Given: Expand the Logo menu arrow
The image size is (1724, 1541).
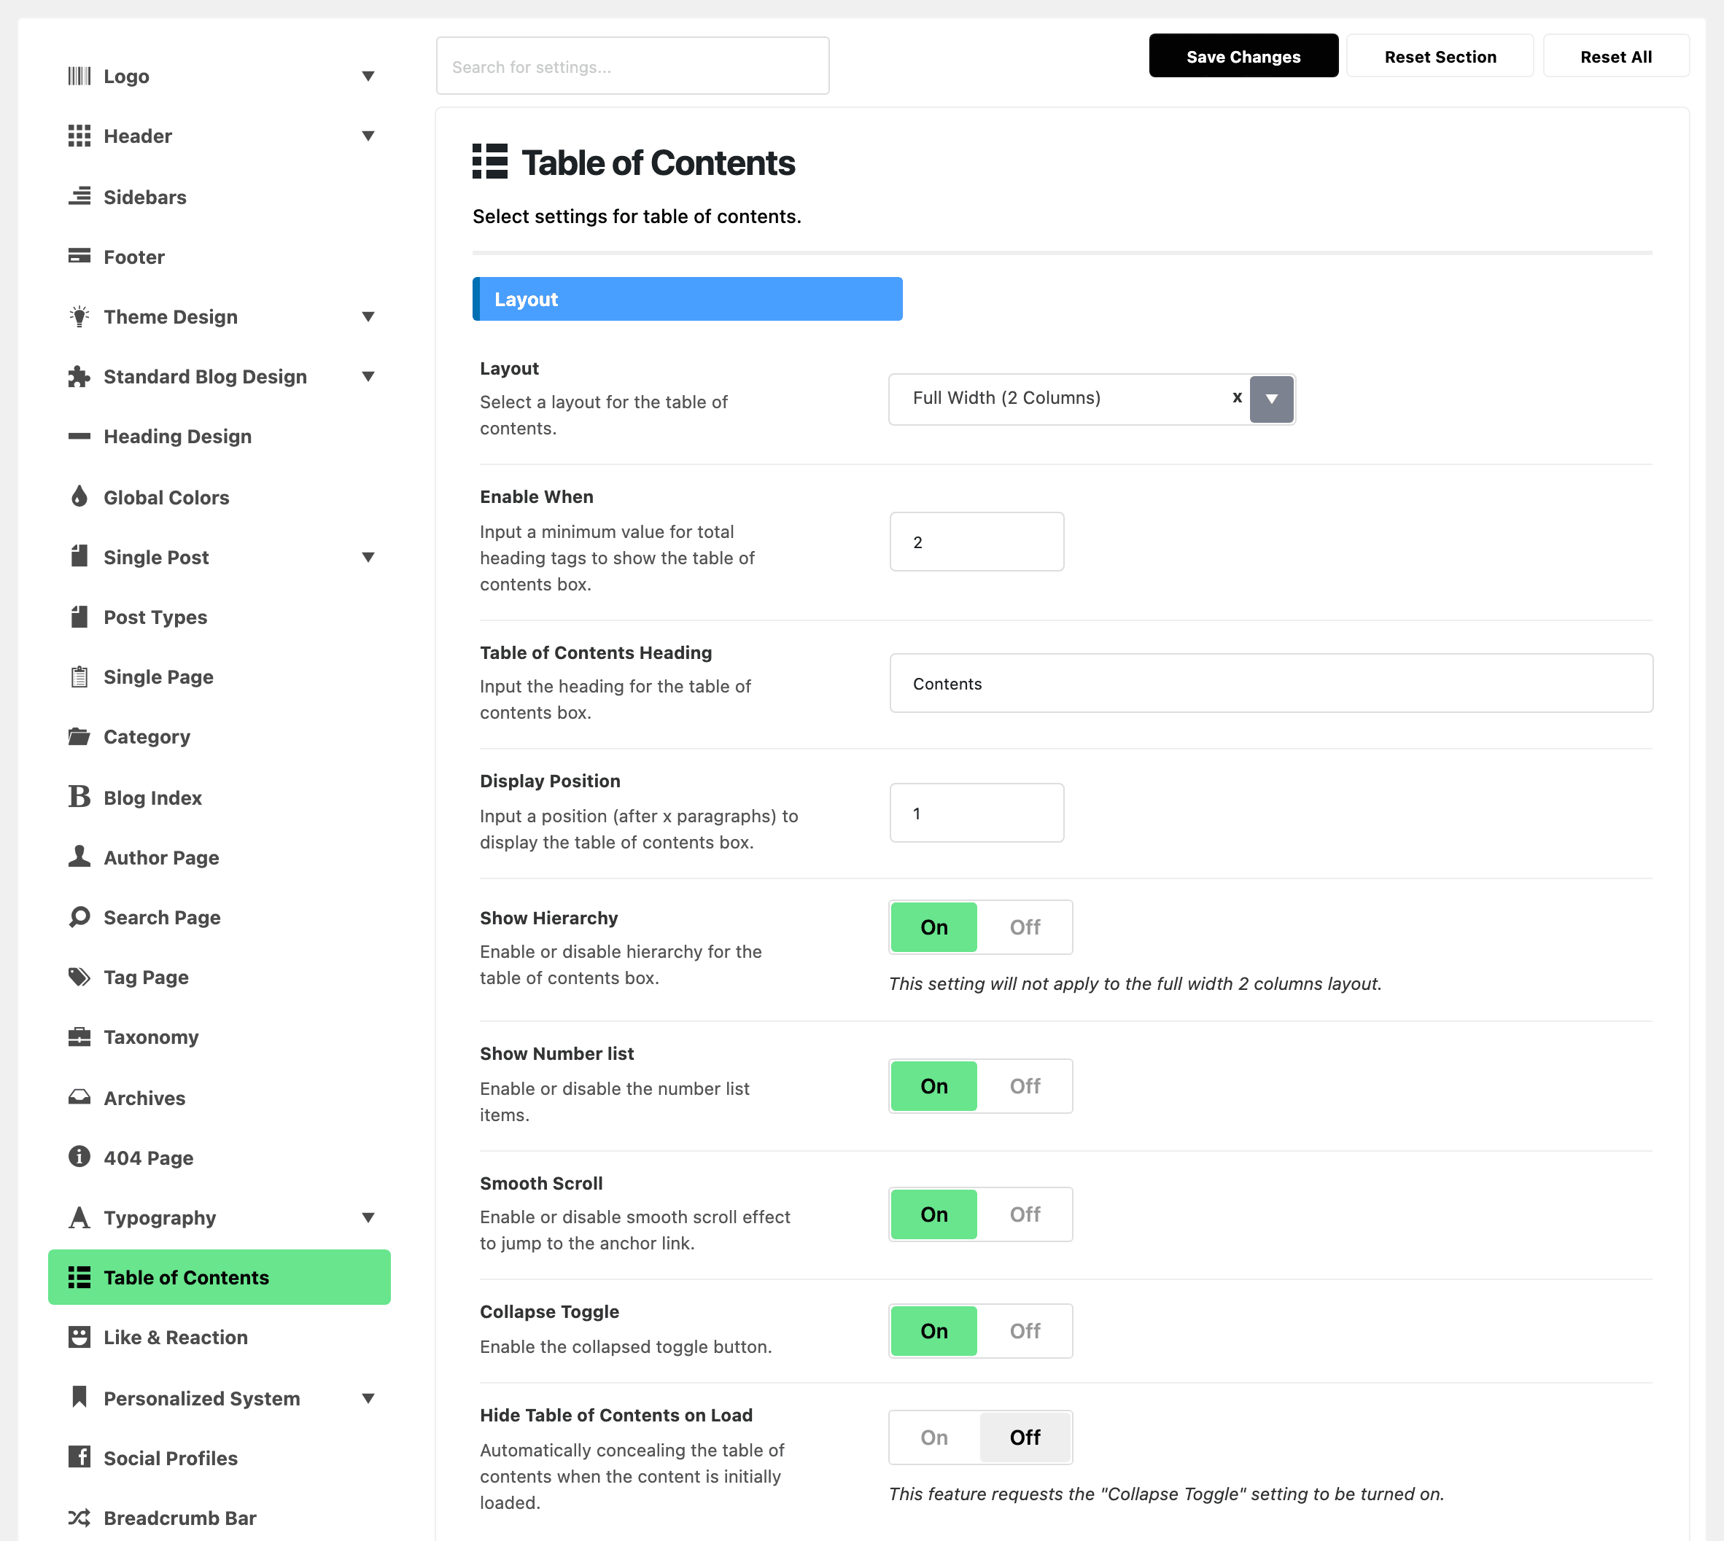Looking at the screenshot, I should coord(368,77).
